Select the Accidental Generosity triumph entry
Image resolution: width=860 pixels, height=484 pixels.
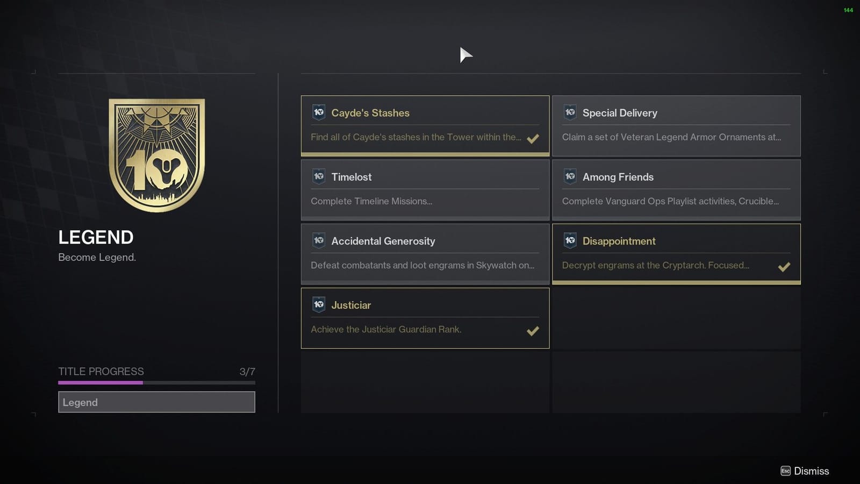[x=425, y=253]
